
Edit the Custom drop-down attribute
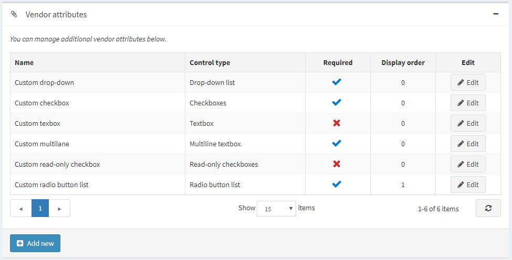pyautogui.click(x=468, y=83)
